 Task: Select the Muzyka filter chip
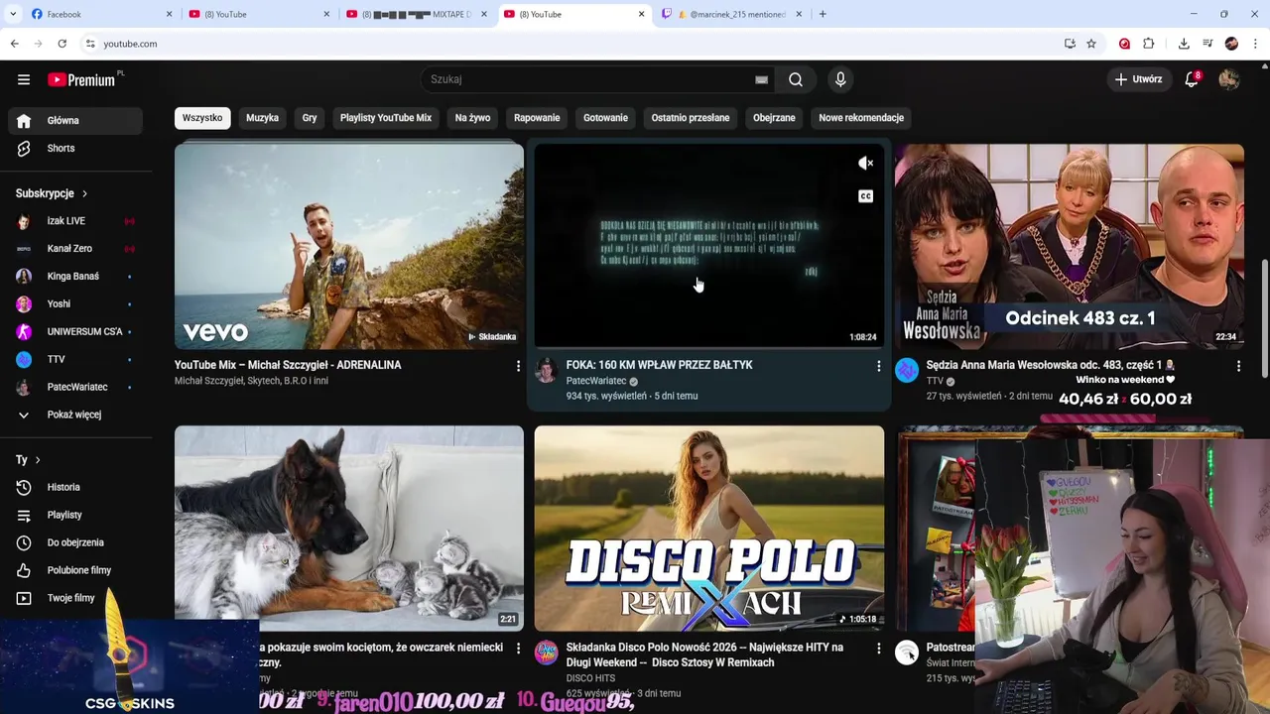tap(262, 117)
